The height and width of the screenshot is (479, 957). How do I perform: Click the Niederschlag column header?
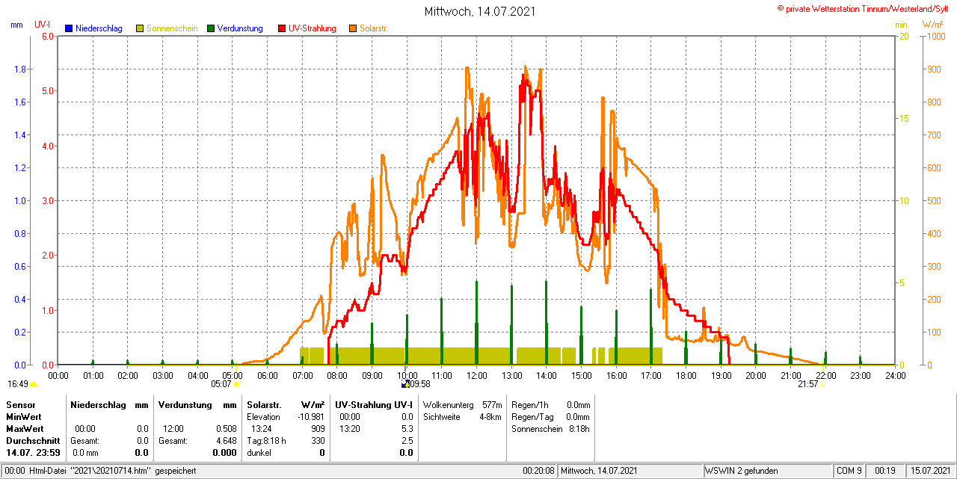pos(99,404)
